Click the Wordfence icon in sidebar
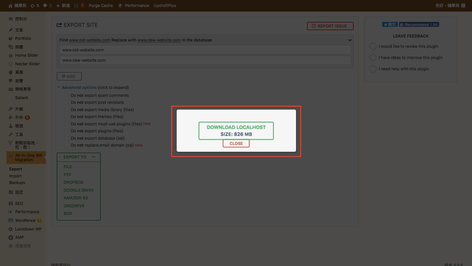 tap(11, 221)
